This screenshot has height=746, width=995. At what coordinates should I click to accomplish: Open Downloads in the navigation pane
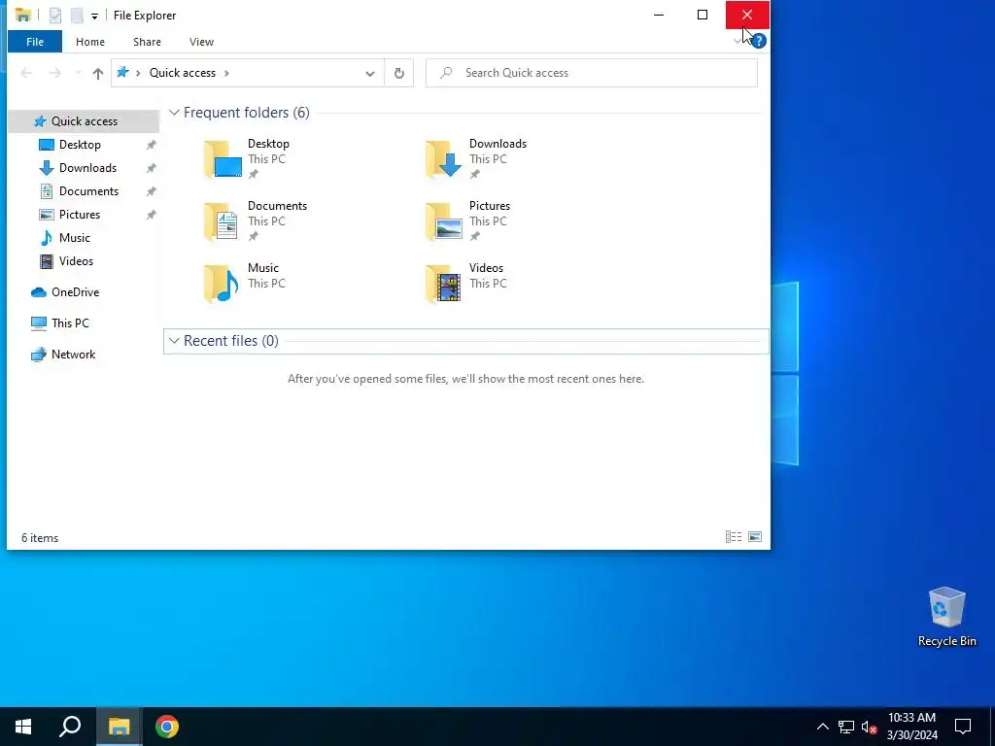click(x=87, y=168)
